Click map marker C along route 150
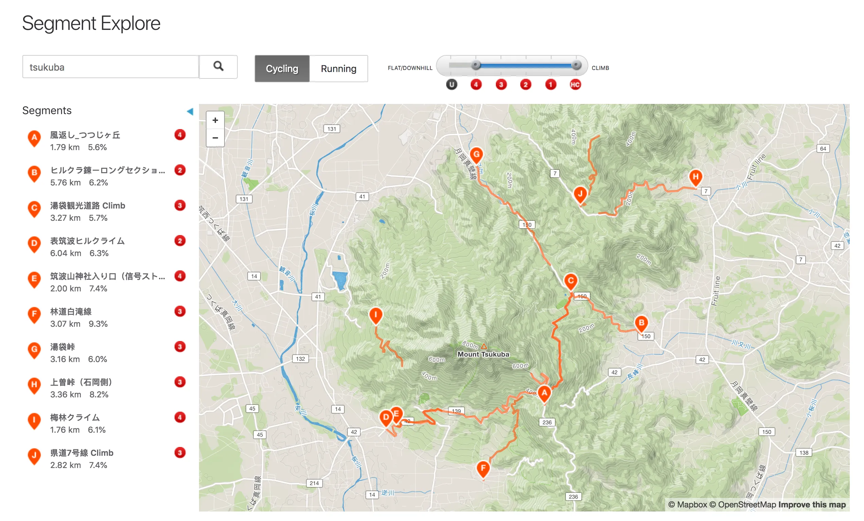Screen dimensions: 864x521 [571, 281]
